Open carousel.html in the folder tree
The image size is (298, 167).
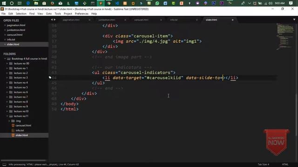click(x=23, y=126)
